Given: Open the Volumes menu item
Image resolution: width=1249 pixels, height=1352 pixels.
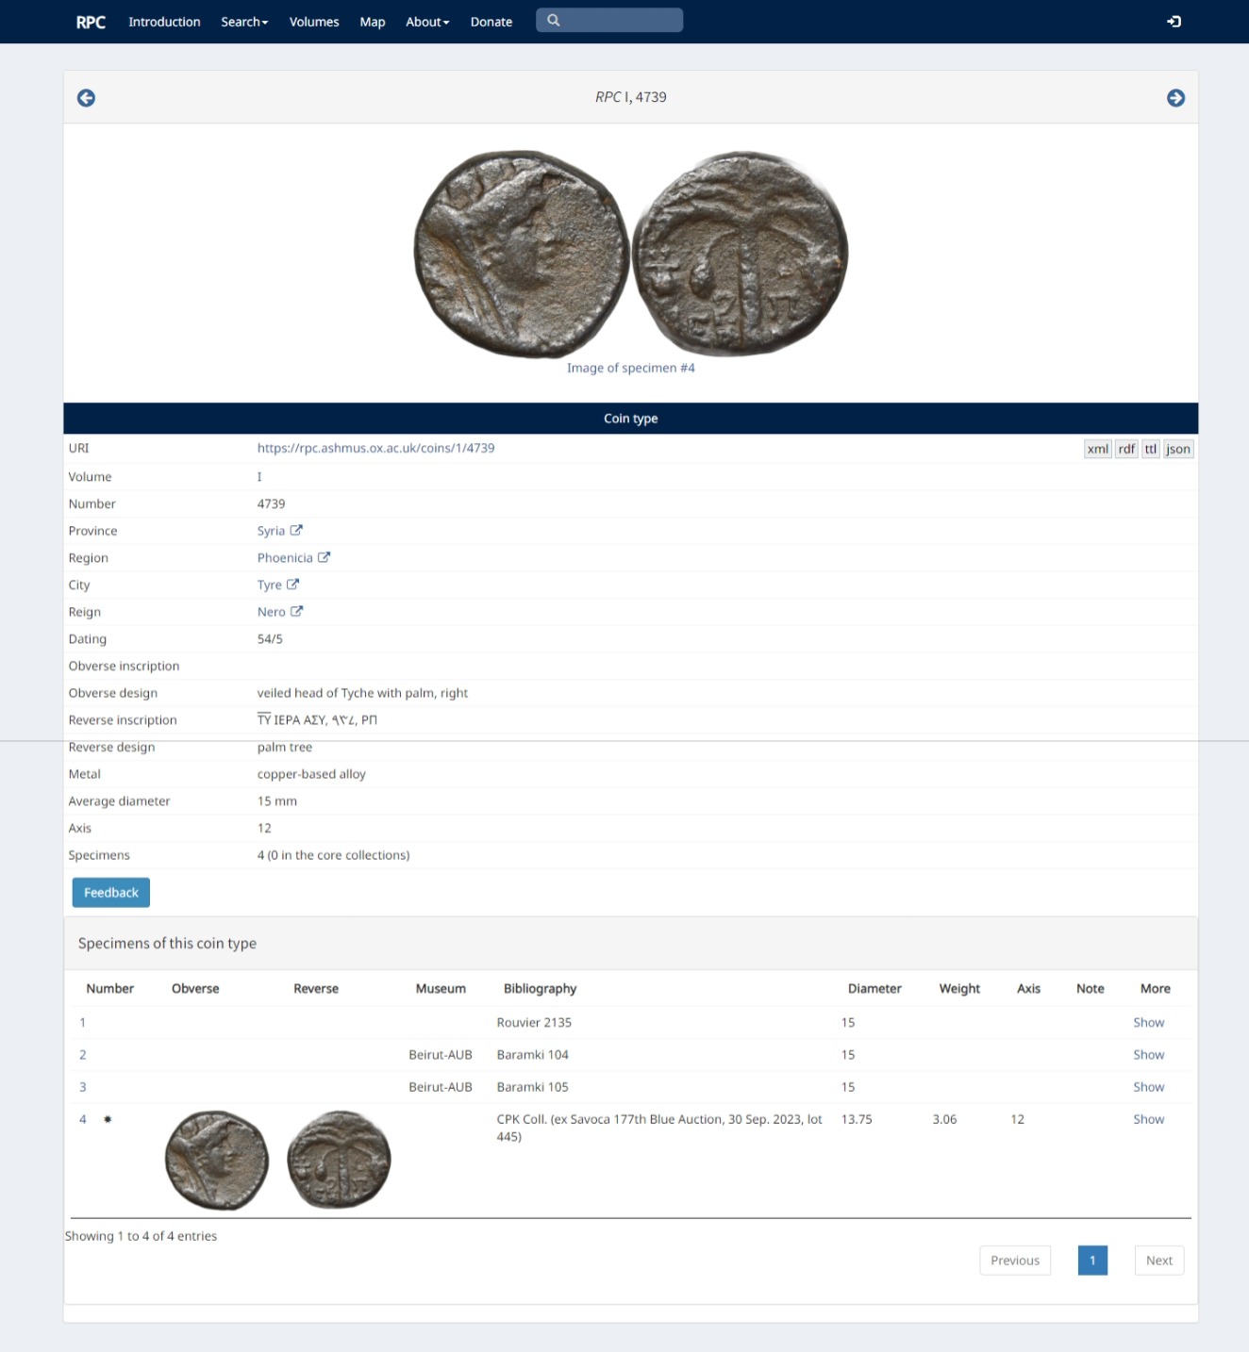Looking at the screenshot, I should [x=314, y=22].
